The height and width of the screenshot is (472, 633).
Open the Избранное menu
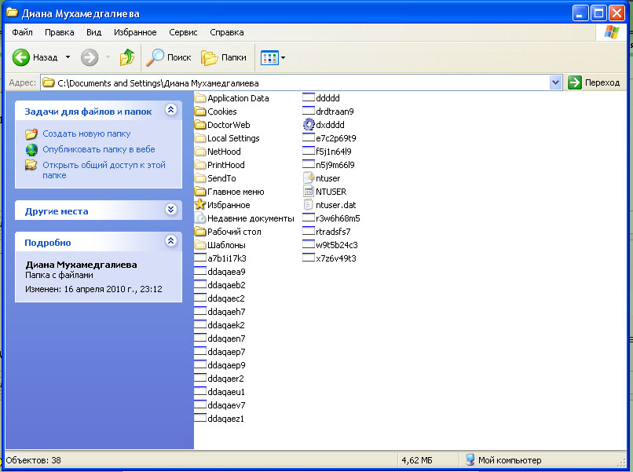click(x=135, y=32)
